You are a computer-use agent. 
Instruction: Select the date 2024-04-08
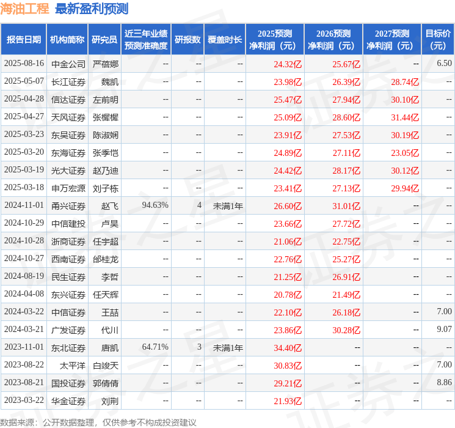click(x=24, y=293)
